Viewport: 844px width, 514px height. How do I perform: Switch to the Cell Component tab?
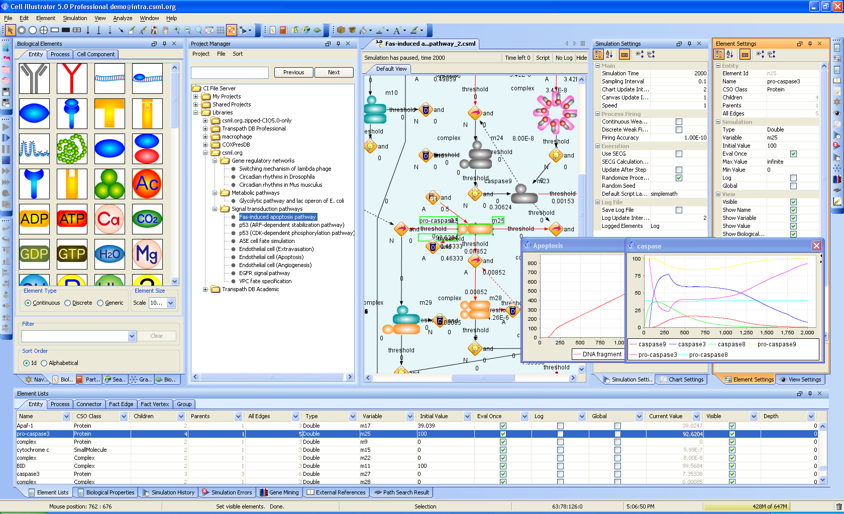click(95, 54)
